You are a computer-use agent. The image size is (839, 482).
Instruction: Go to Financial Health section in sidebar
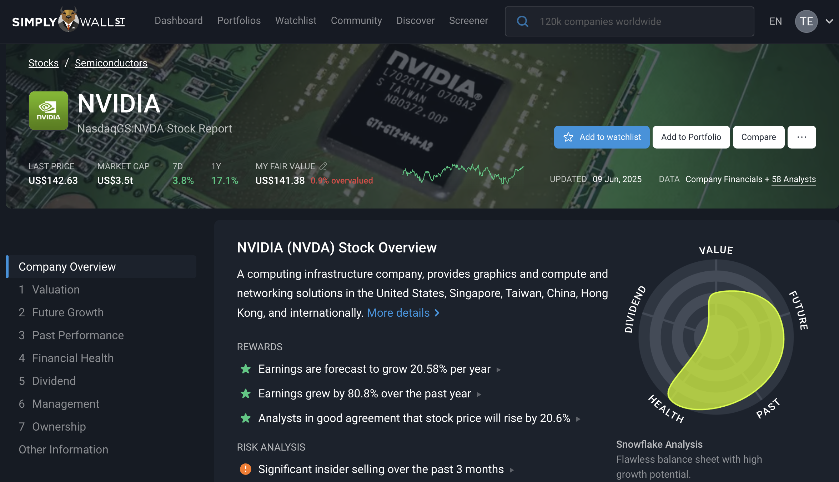pos(73,358)
